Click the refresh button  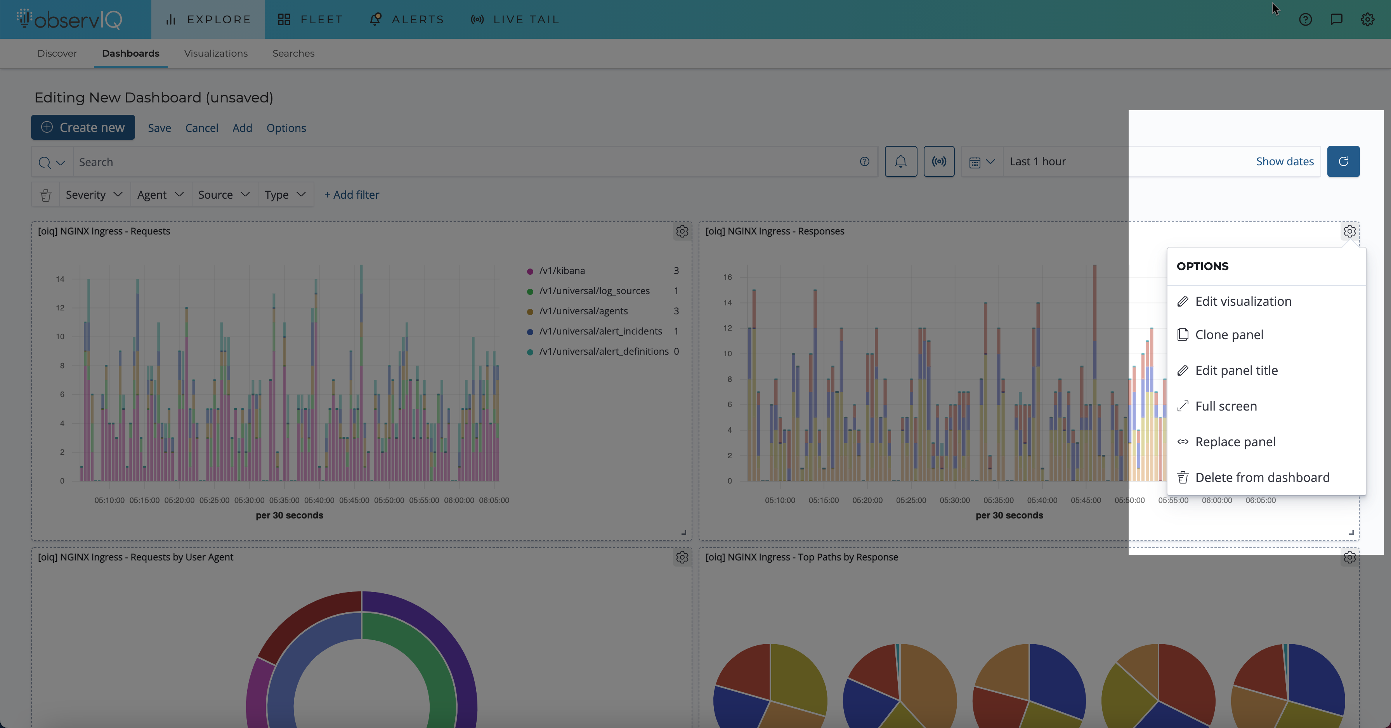1344,161
